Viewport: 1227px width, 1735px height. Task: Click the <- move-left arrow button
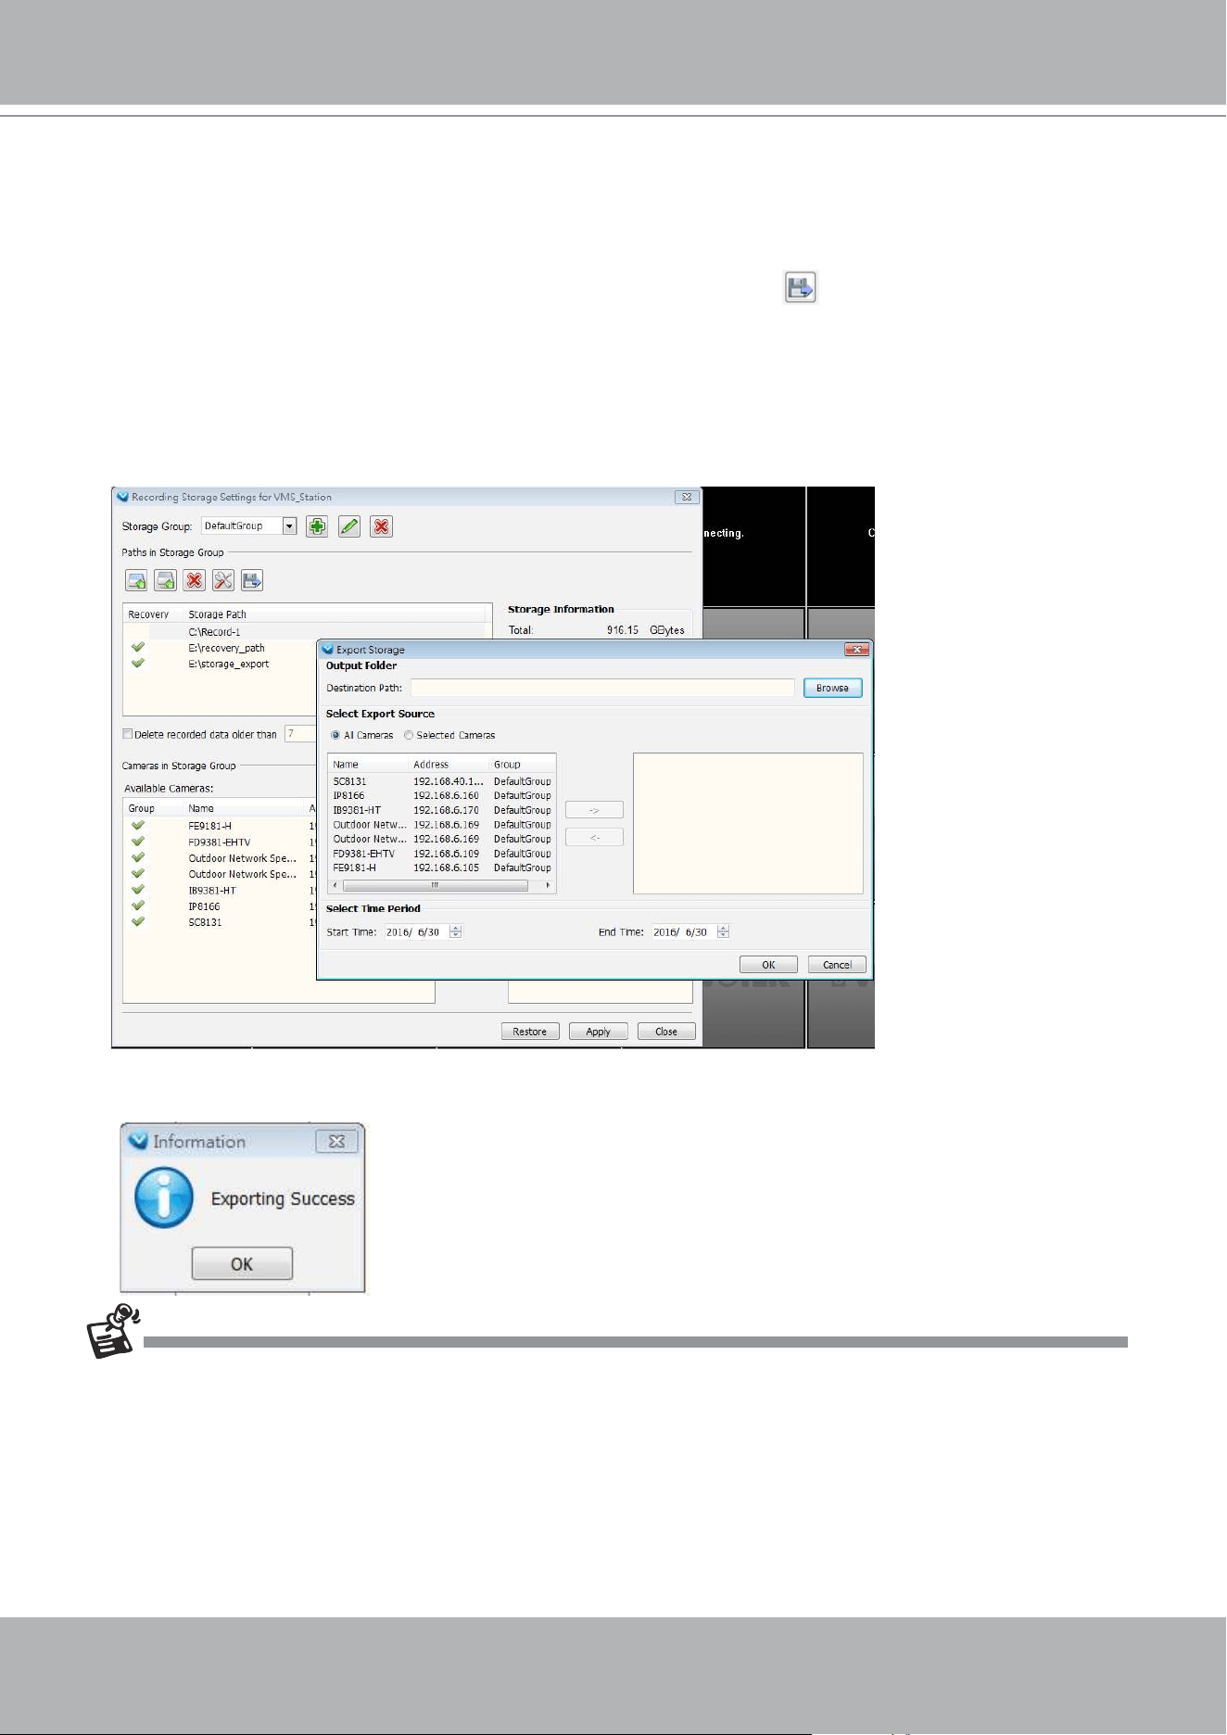tap(594, 837)
